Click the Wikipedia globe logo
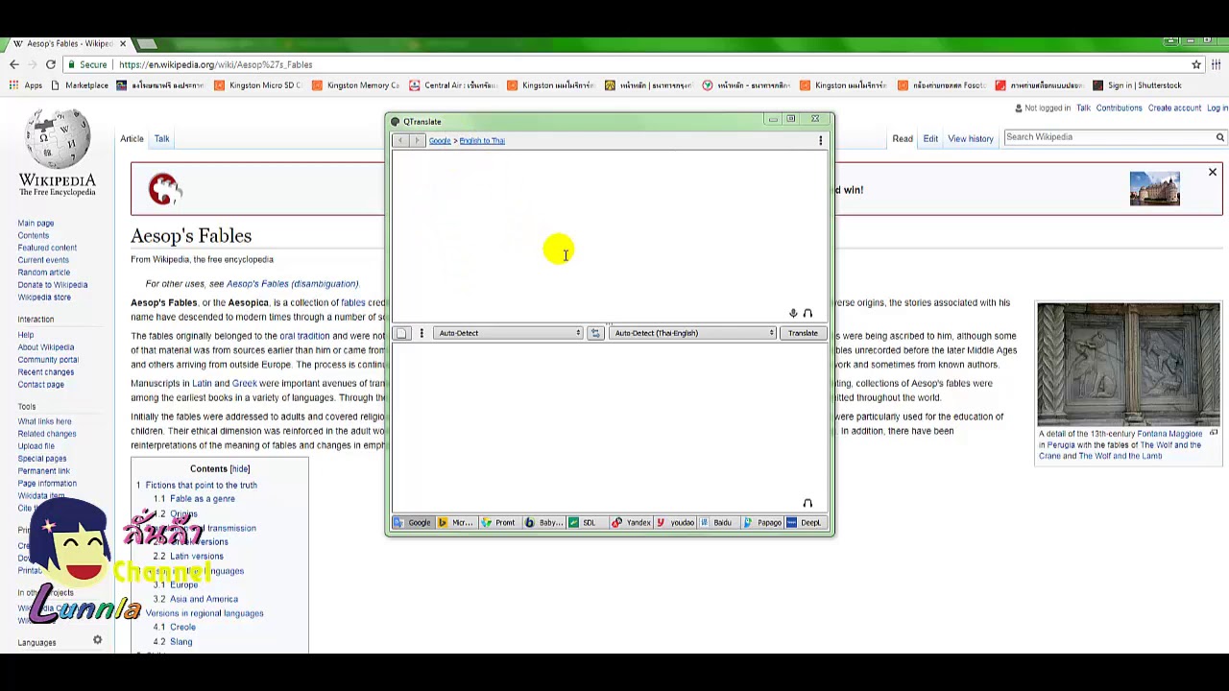The height and width of the screenshot is (691, 1229). (x=58, y=139)
